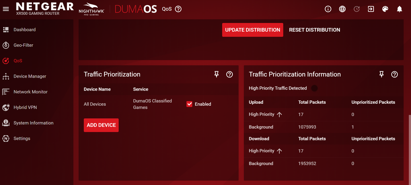Click the Upload Background total 1075993

[307, 127]
